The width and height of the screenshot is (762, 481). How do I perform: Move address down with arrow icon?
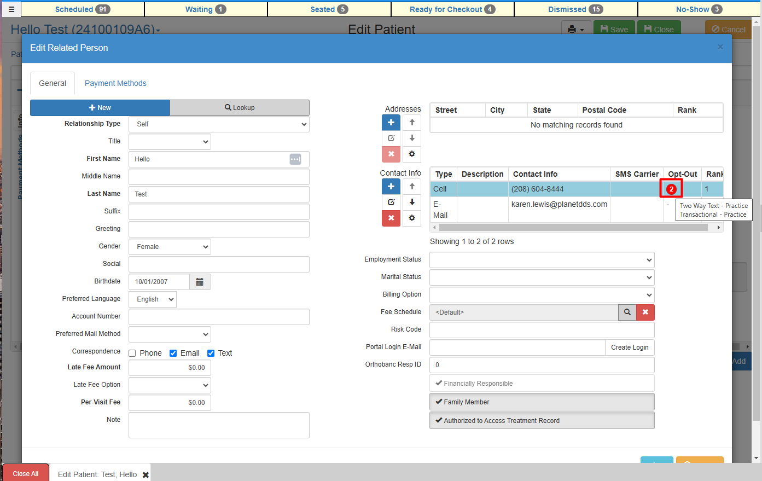click(412, 138)
